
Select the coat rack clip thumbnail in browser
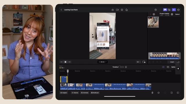153,22
